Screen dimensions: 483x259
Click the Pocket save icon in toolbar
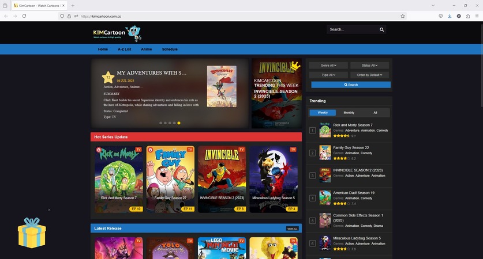point(440,16)
